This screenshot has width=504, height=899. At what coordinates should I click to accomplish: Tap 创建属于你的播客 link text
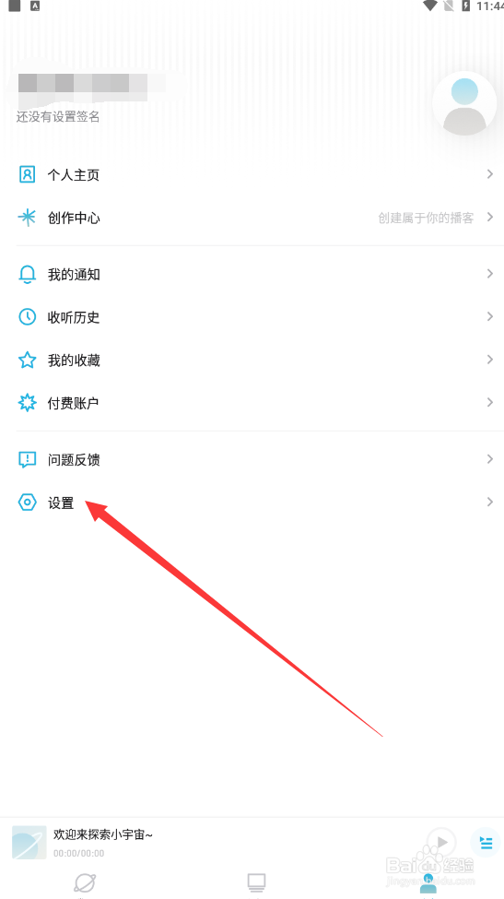(426, 218)
